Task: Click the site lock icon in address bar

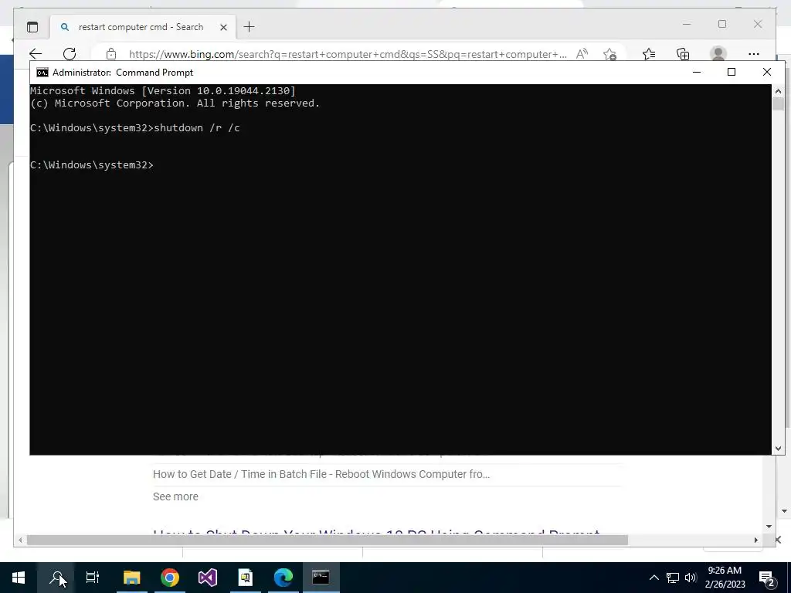Action: pyautogui.click(x=111, y=54)
